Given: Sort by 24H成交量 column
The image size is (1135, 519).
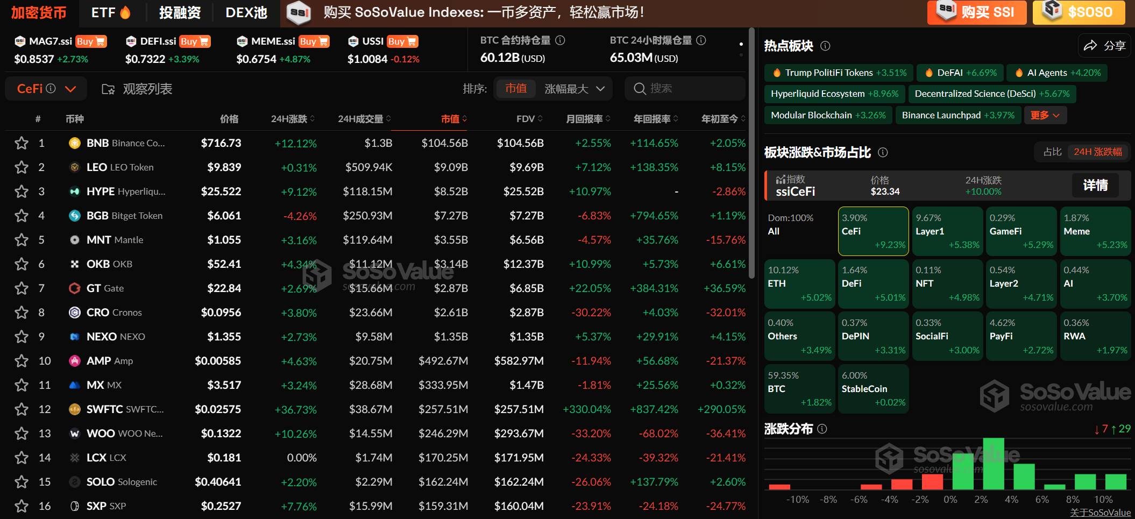Looking at the screenshot, I should click(x=364, y=119).
